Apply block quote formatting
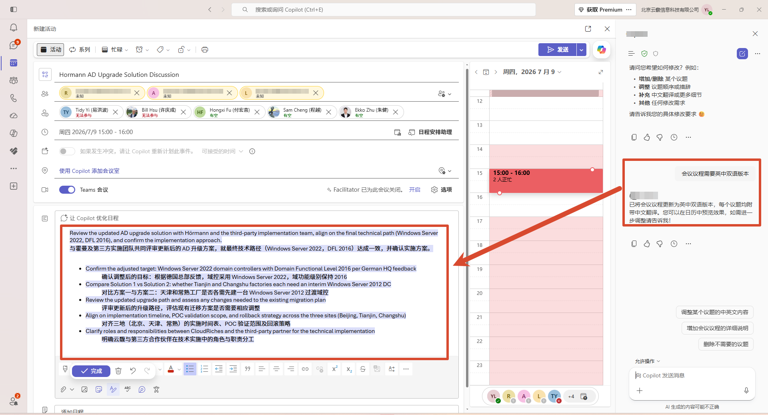The height and width of the screenshot is (415, 768). pos(248,369)
